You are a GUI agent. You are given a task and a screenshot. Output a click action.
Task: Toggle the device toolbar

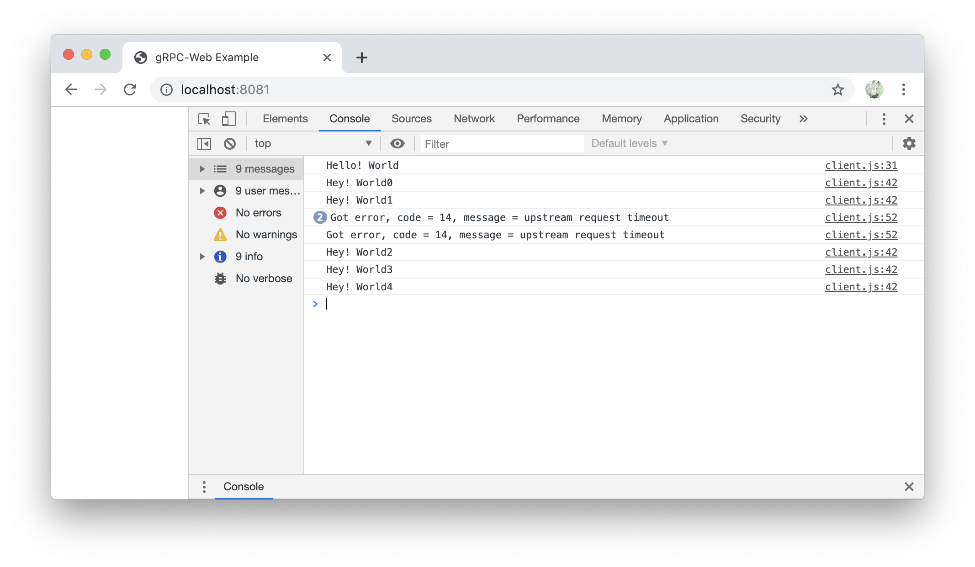228,118
